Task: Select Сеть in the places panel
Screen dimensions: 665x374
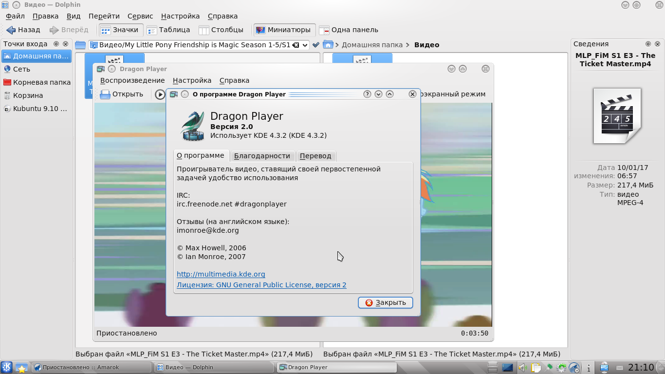Action: pos(36,69)
